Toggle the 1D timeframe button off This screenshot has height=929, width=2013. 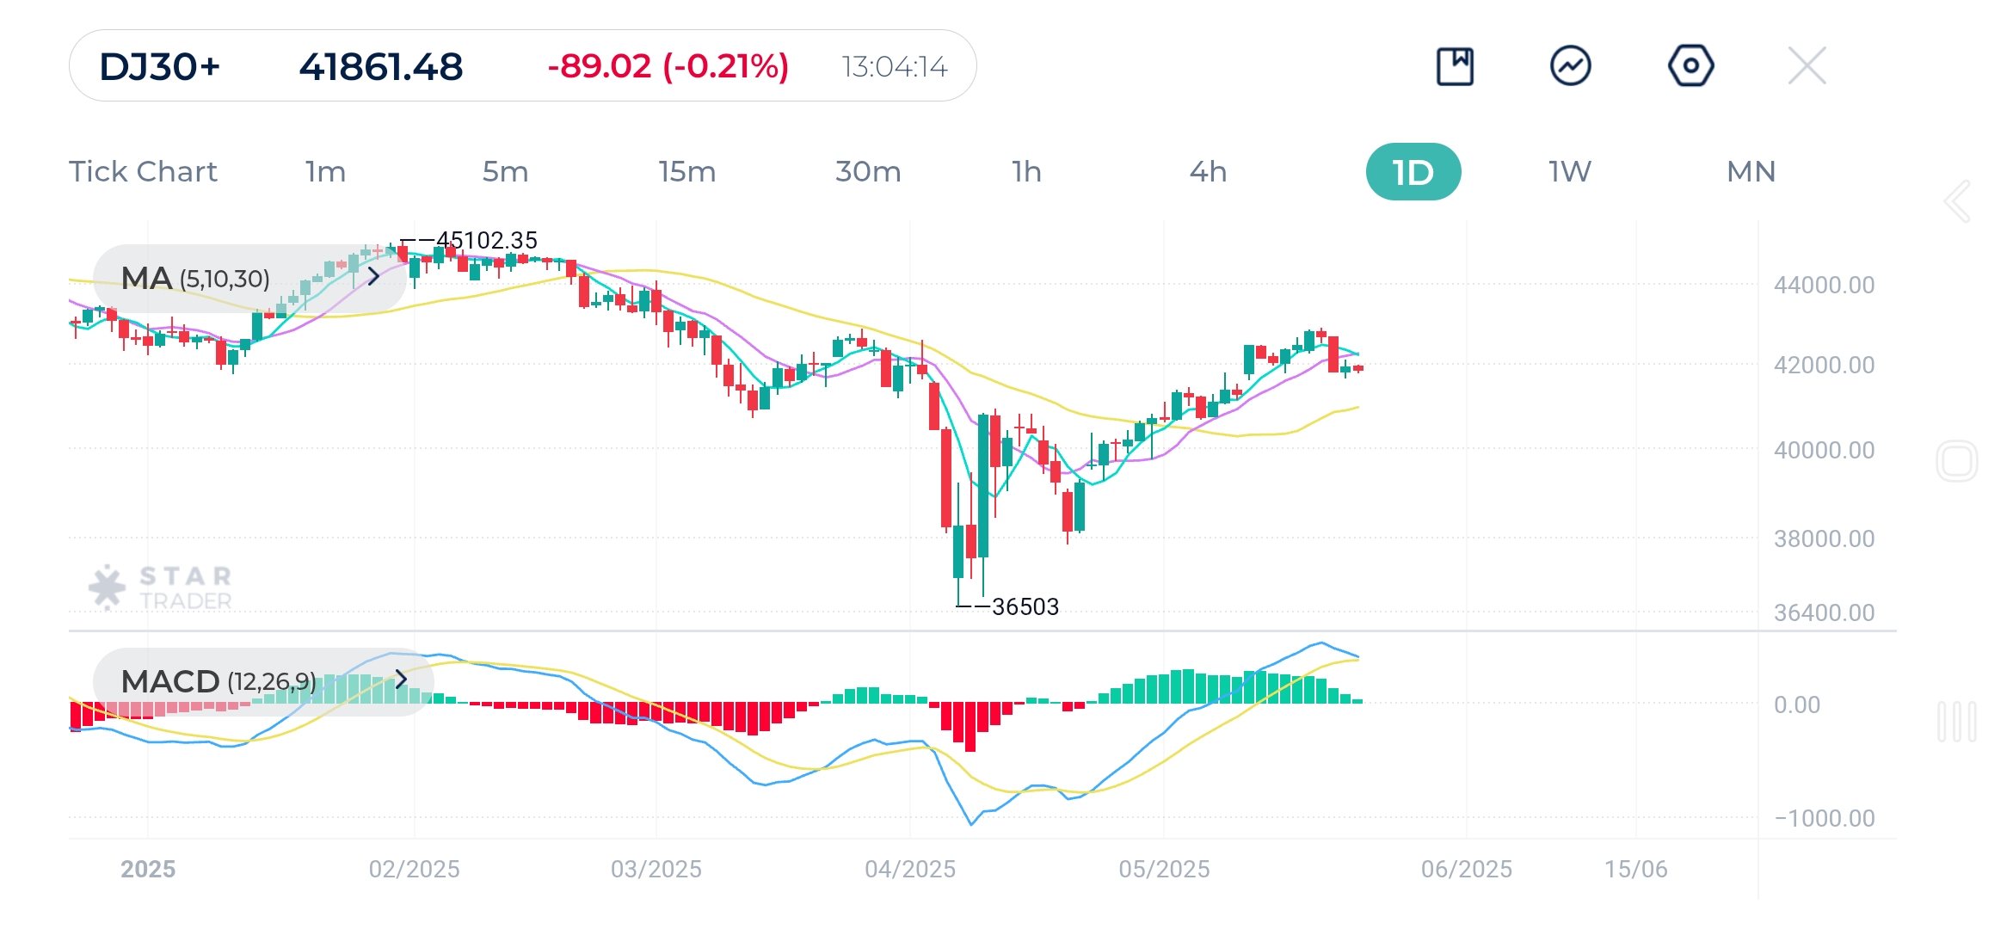tap(1413, 171)
